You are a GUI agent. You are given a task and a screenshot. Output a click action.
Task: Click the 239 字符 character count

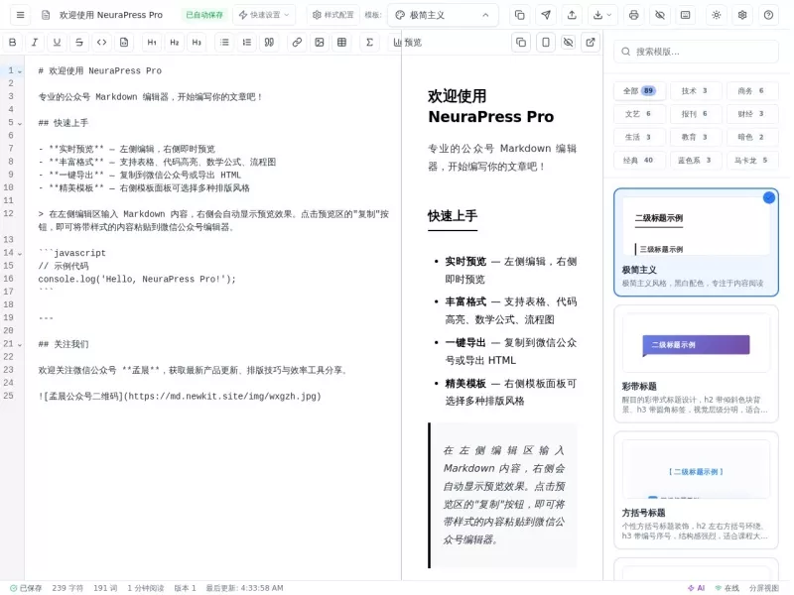(x=67, y=588)
